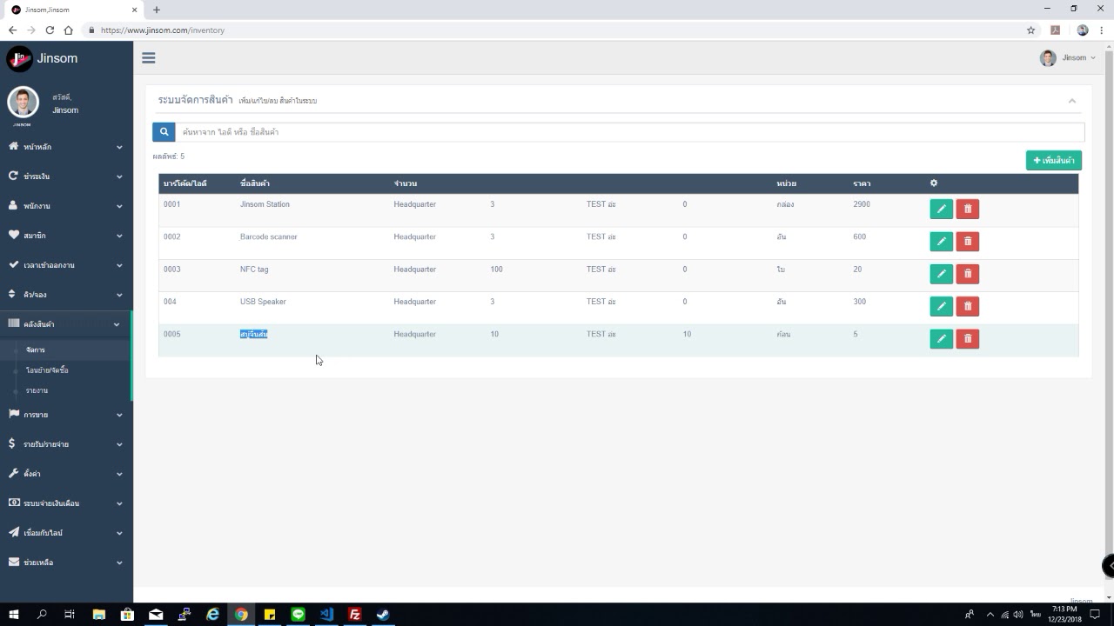
Task: Bookmark this page with the star icon
Action: [1031, 30]
